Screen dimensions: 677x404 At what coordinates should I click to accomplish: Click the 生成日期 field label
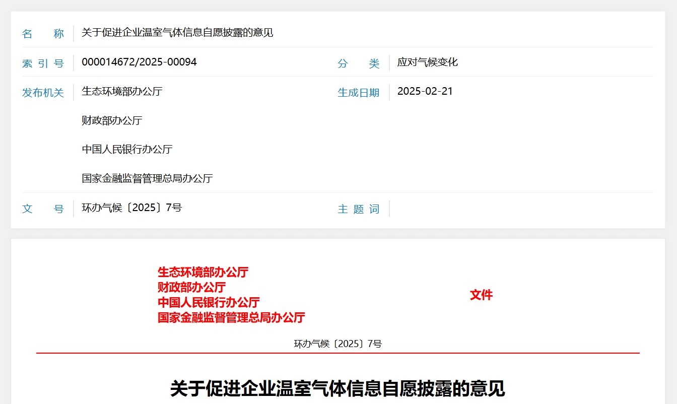pyautogui.click(x=359, y=91)
